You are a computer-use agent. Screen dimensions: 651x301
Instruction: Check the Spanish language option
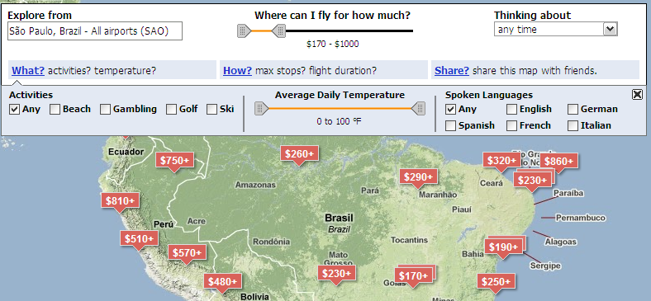tap(450, 125)
